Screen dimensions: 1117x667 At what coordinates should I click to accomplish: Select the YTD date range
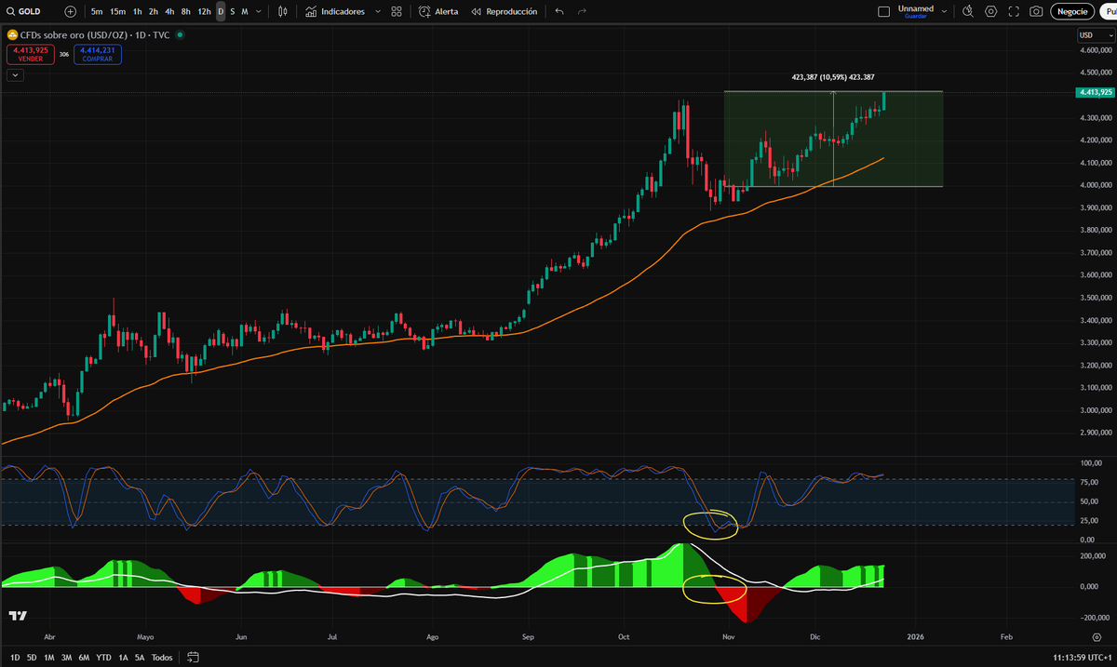(103, 658)
